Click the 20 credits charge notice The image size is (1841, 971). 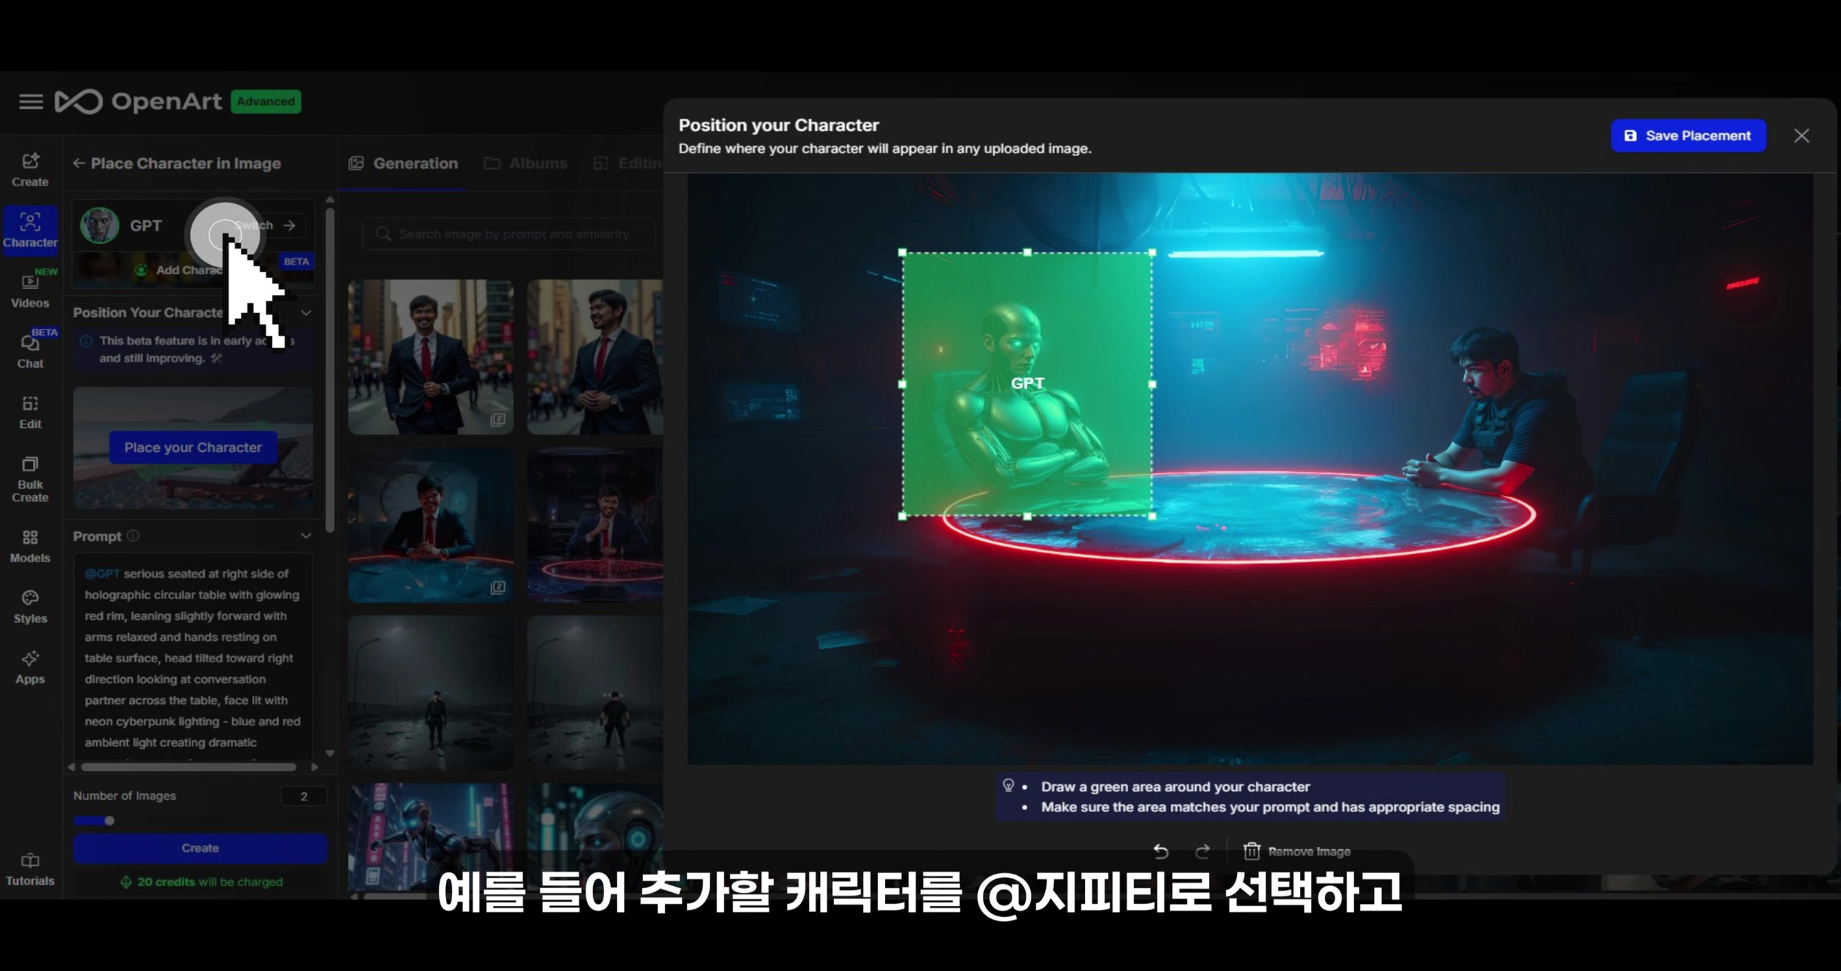click(201, 882)
